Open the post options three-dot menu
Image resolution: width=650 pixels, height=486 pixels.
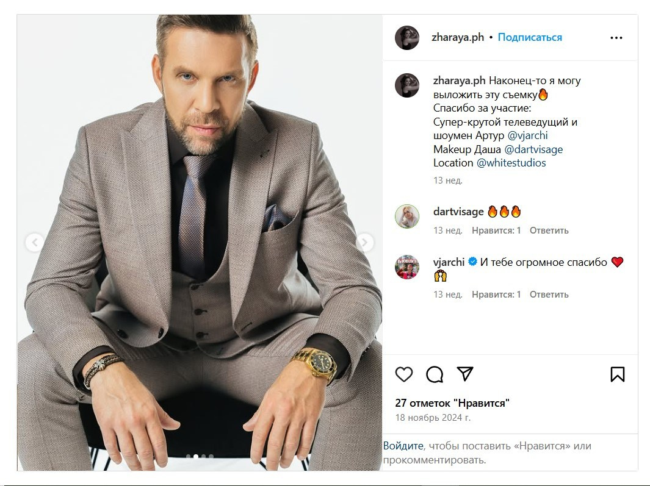615,37
